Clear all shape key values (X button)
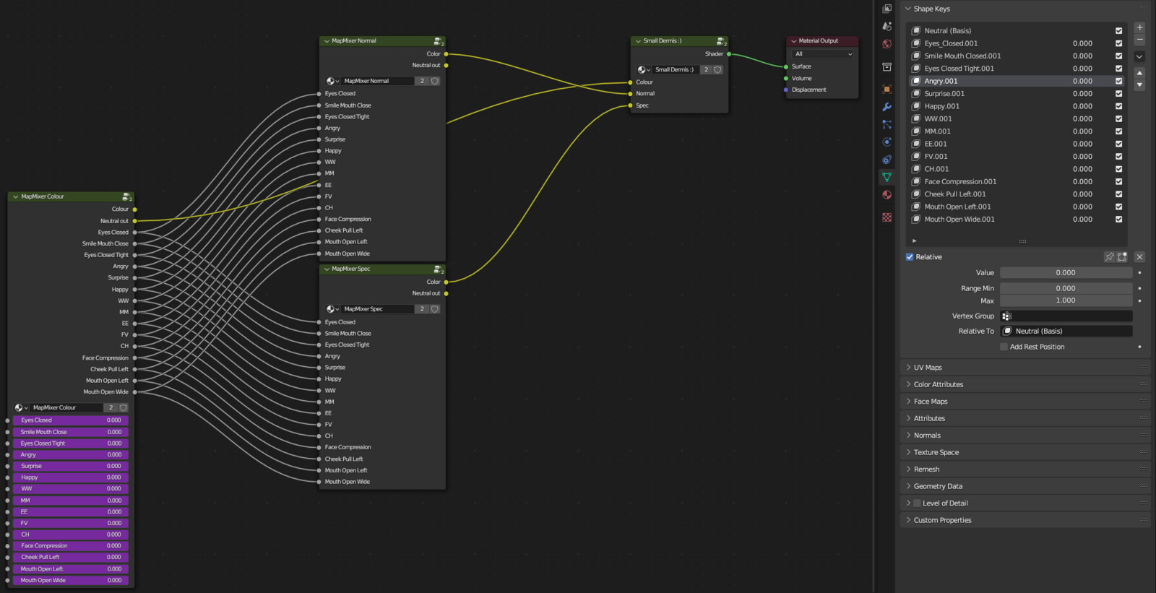The width and height of the screenshot is (1156, 593). tap(1139, 257)
